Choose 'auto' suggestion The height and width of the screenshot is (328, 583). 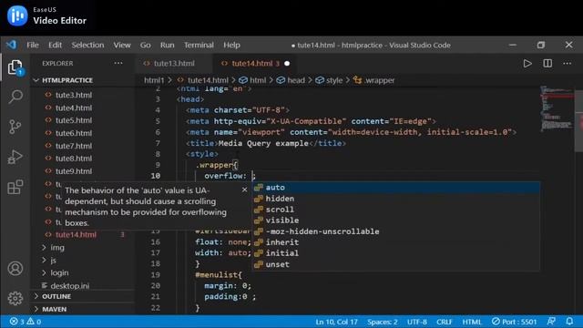(396, 188)
